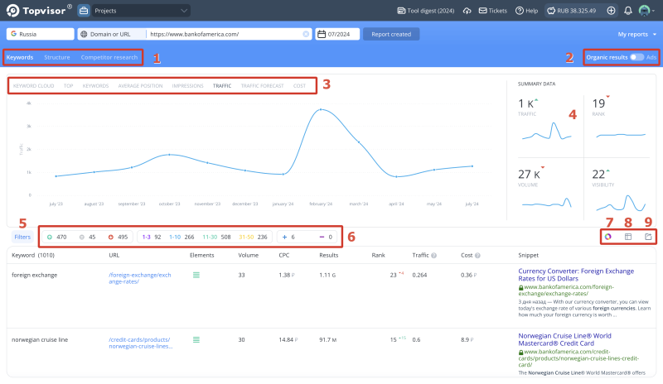This screenshot has height=384, width=663.
Task: Click the plus add funds icon
Action: click(611, 11)
